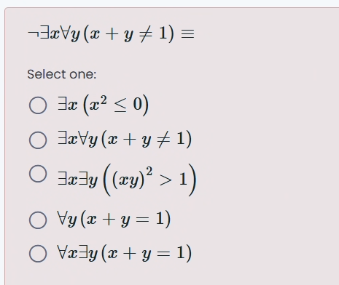Click the formula label ∃x∃y((xy)² > 1)
Screen dimensions: 339x285
click(x=127, y=180)
